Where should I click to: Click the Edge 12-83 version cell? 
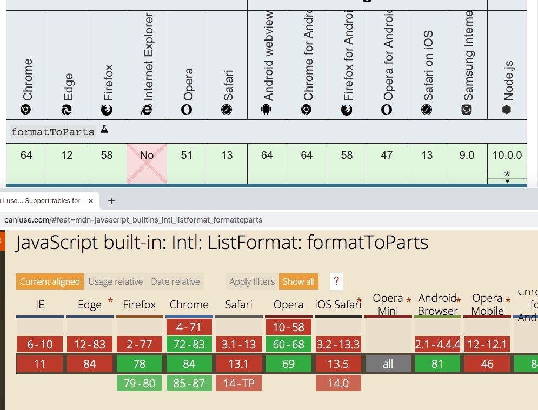point(90,344)
